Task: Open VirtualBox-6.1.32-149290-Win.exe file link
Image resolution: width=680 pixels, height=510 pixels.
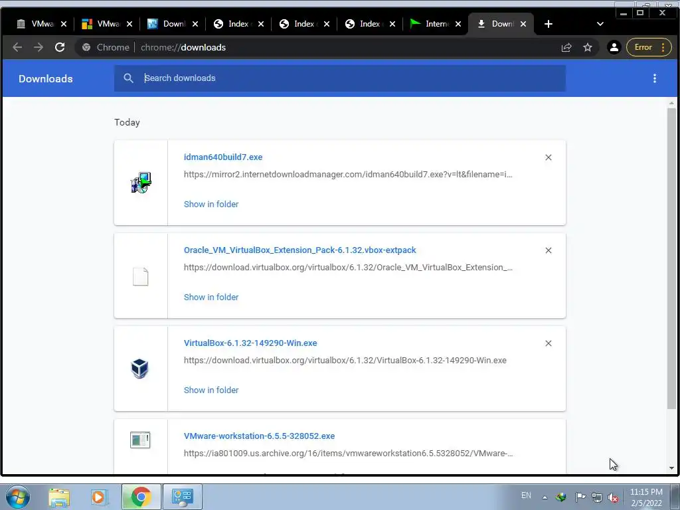Action: (x=250, y=343)
